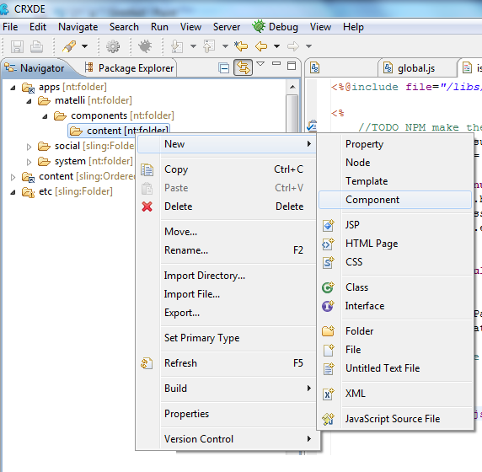Open the Search menu
482x472 pixels.
click(x=124, y=27)
